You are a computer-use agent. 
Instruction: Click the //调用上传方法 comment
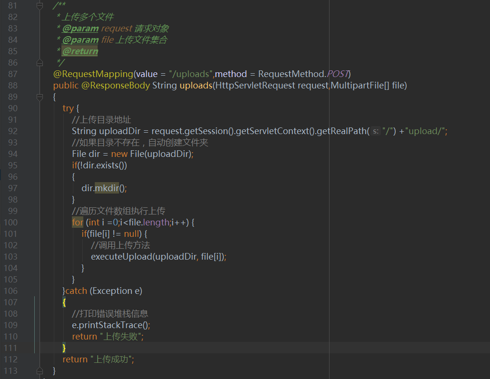[x=120, y=245]
